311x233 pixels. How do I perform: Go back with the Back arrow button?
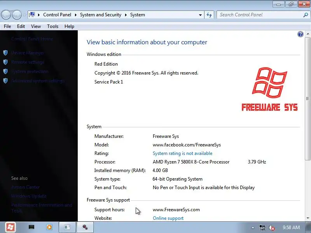point(6,15)
